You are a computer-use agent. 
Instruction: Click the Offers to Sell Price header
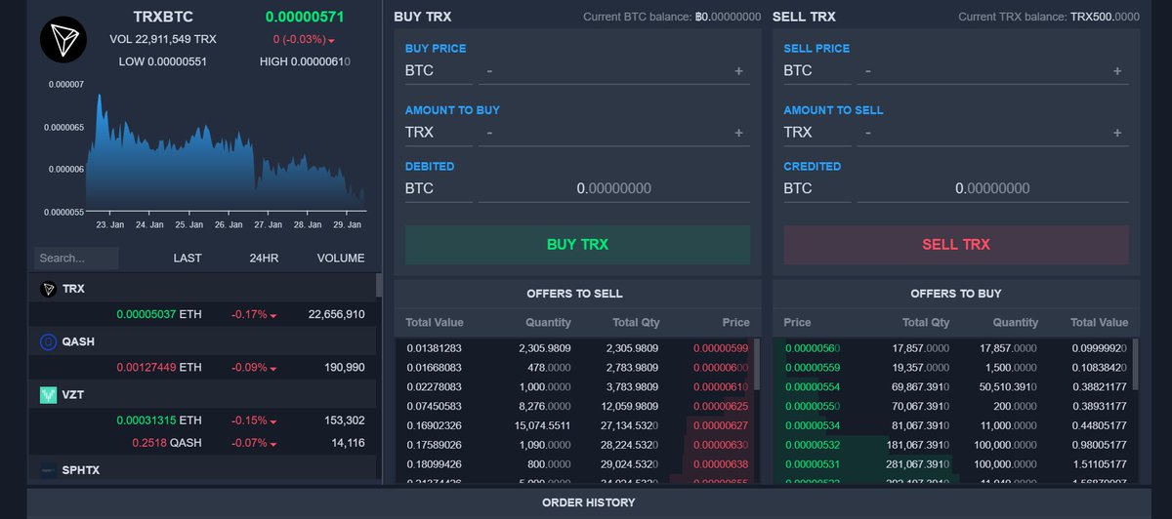coord(736,322)
